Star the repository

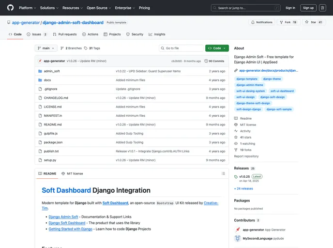point(314,22)
